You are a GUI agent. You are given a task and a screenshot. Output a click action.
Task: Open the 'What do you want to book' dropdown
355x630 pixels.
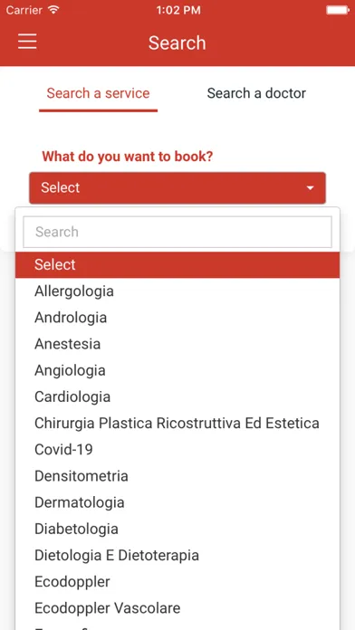pos(177,187)
